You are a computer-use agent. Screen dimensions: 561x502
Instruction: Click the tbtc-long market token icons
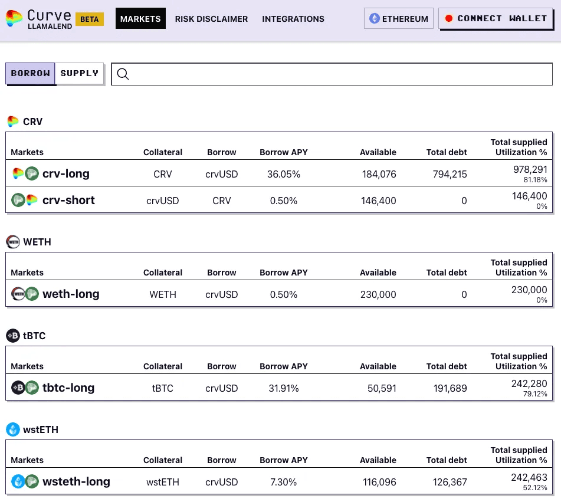[25, 388]
